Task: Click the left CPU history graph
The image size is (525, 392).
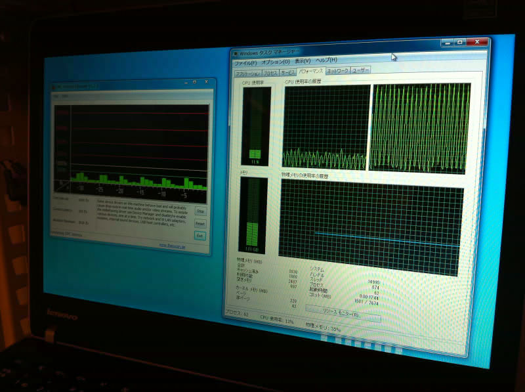Action: coord(325,127)
